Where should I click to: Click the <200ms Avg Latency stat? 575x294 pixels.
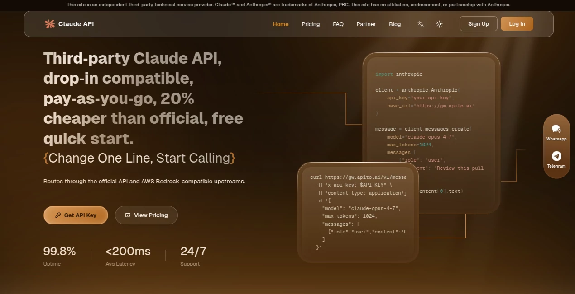coord(128,256)
